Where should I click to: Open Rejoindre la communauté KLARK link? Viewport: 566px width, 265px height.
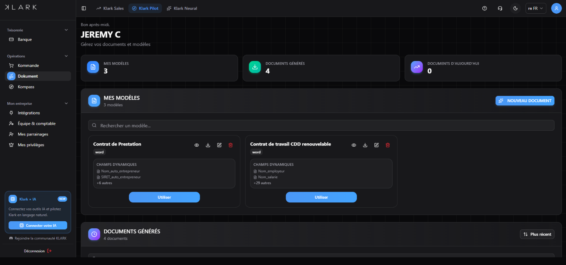tap(38, 238)
